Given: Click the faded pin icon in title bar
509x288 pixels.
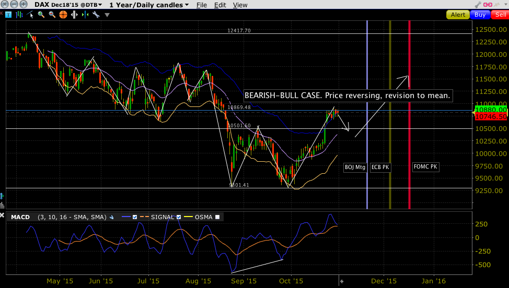Looking at the screenshot, I should [x=496, y=5].
